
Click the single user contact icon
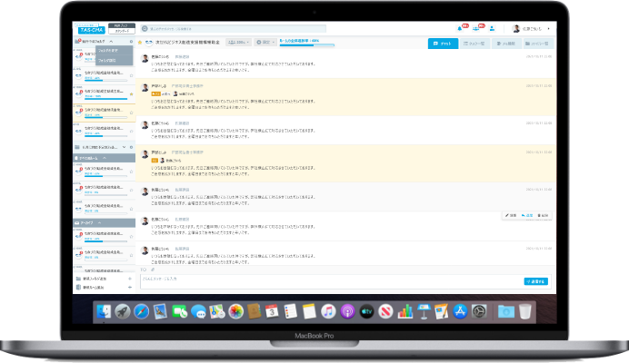click(493, 29)
